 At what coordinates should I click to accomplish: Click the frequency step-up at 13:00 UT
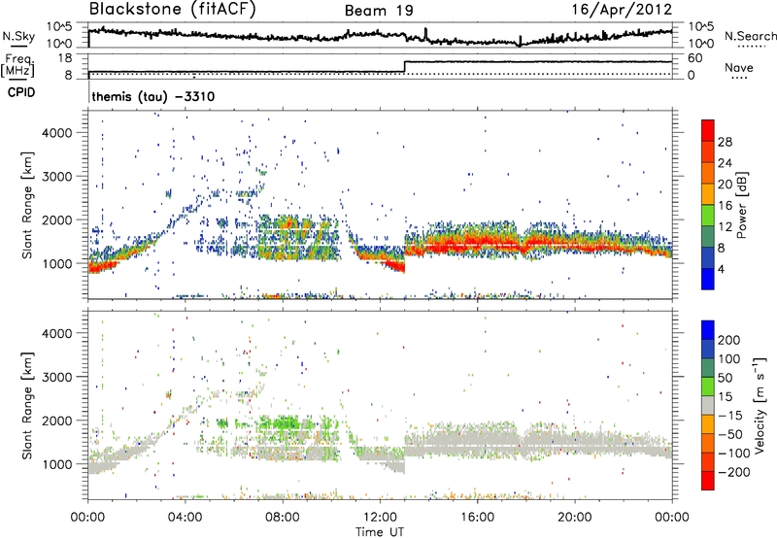click(x=405, y=67)
